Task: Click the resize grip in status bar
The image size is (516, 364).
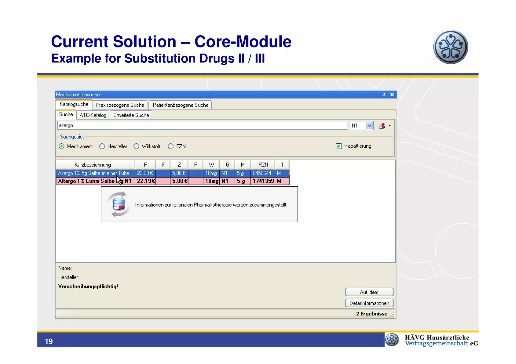Action: click(392, 315)
